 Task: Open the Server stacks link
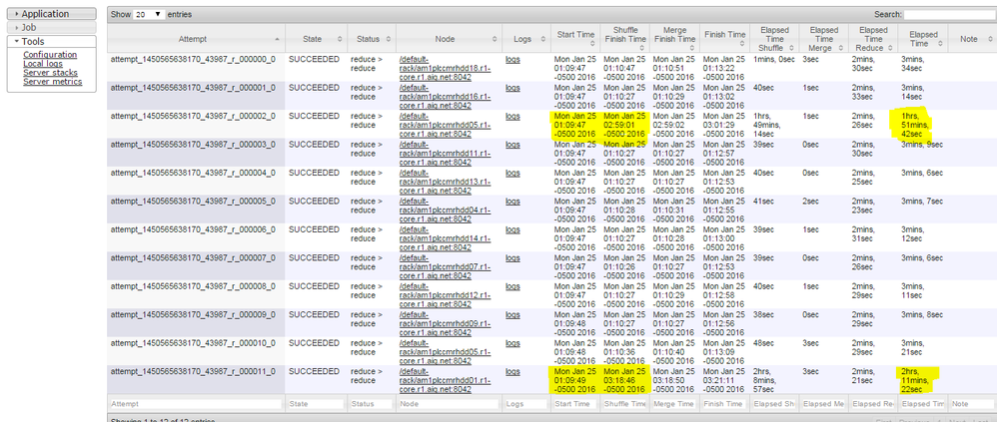(x=50, y=73)
